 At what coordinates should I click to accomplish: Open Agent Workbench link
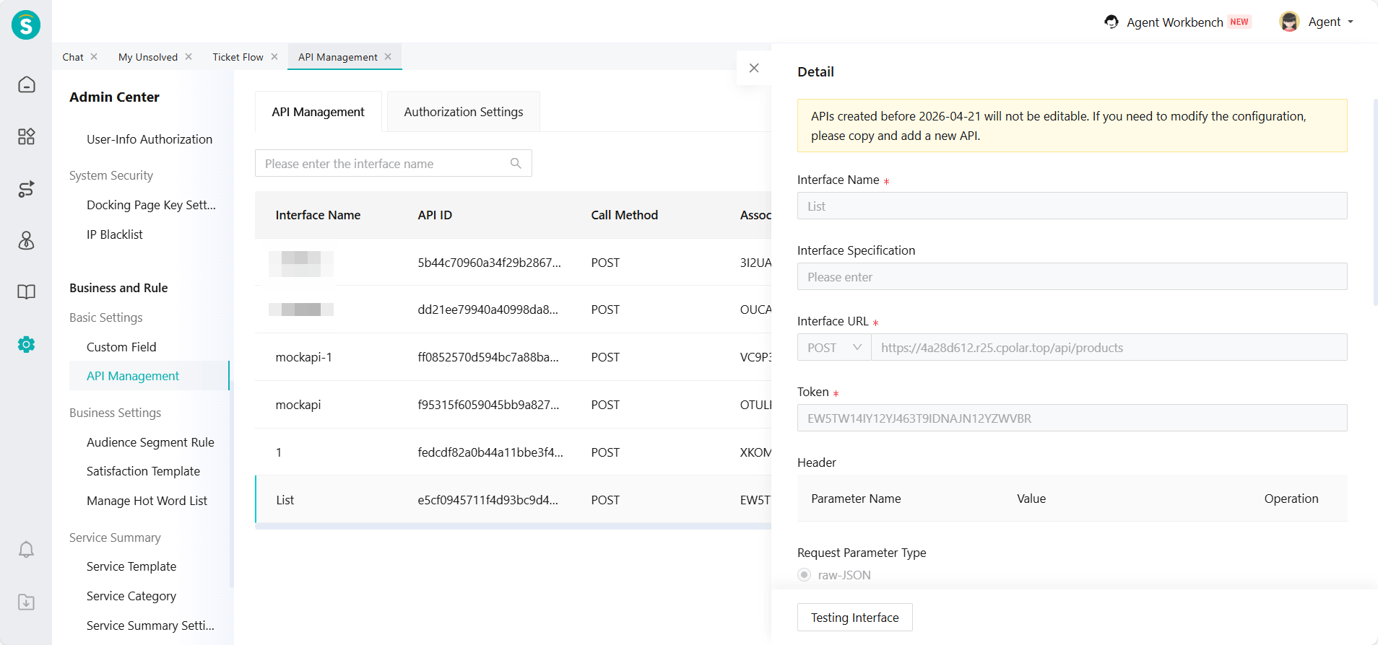coord(1174,22)
